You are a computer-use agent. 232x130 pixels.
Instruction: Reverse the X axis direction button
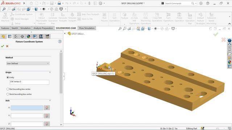click(47, 108)
